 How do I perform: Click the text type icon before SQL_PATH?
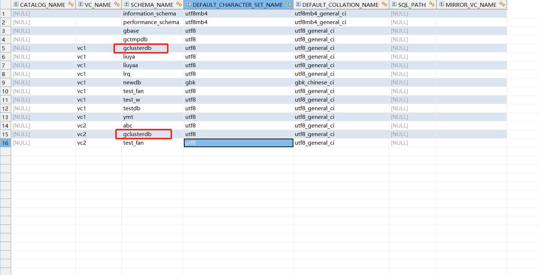pos(394,5)
